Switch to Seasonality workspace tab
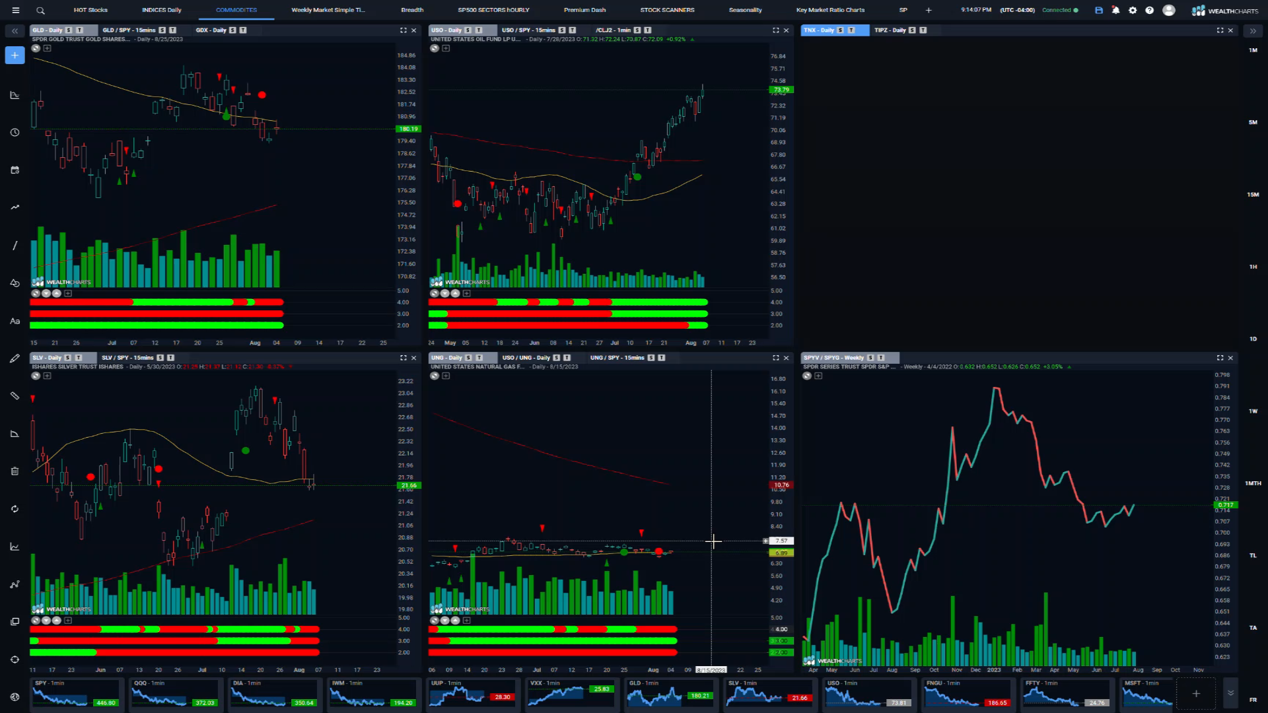 click(745, 10)
